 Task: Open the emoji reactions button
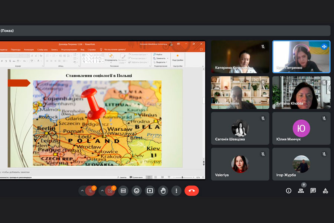pyautogui.click(x=137, y=191)
